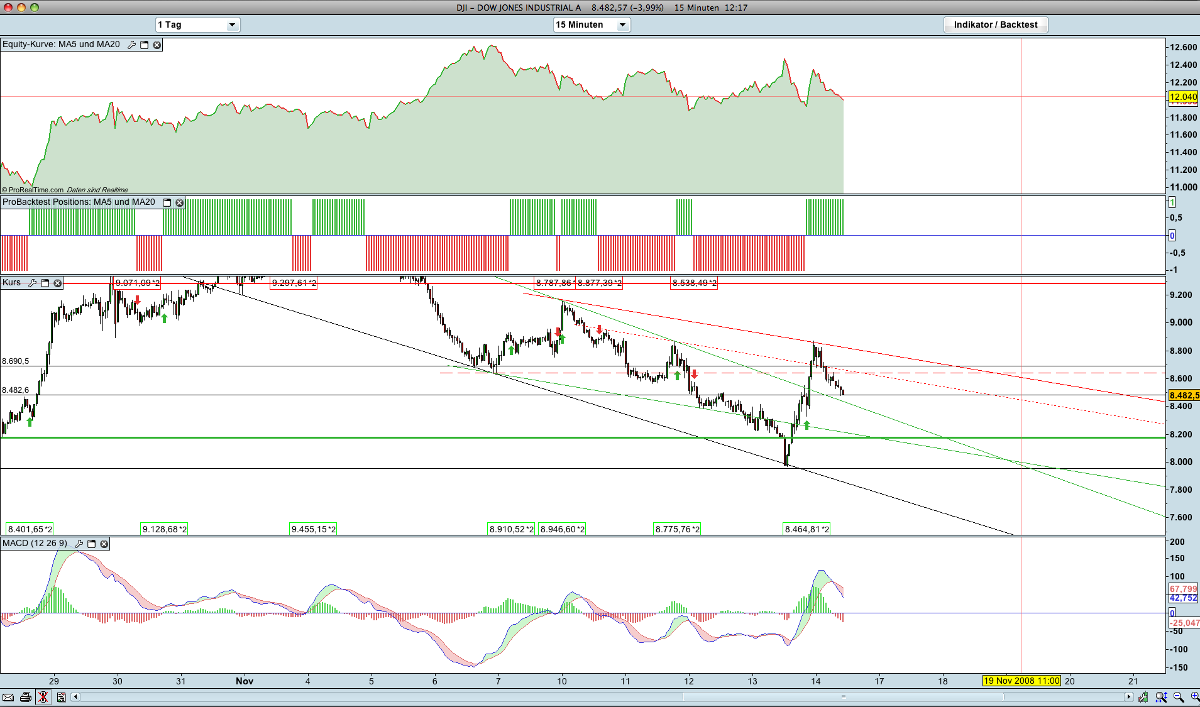Open candlestick chart properties icon
The height and width of the screenshot is (707, 1200).
[x=1143, y=697]
